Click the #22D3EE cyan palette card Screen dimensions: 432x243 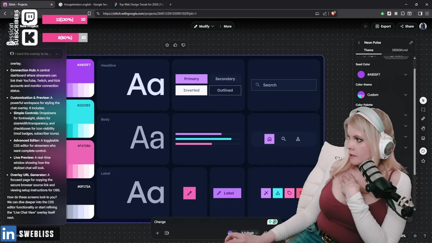pyautogui.click(x=80, y=119)
